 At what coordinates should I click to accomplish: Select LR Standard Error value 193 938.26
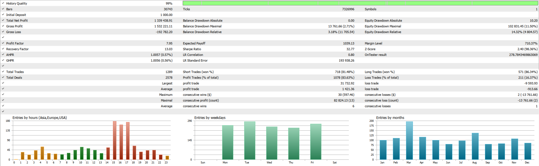(x=347, y=60)
